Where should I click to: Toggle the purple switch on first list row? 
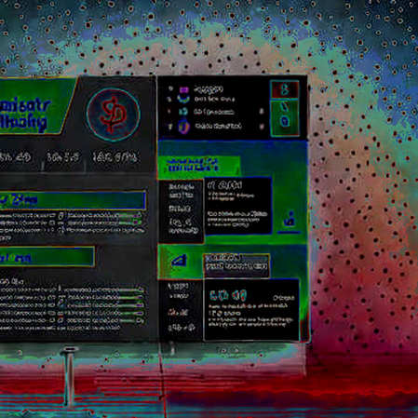click(135, 215)
